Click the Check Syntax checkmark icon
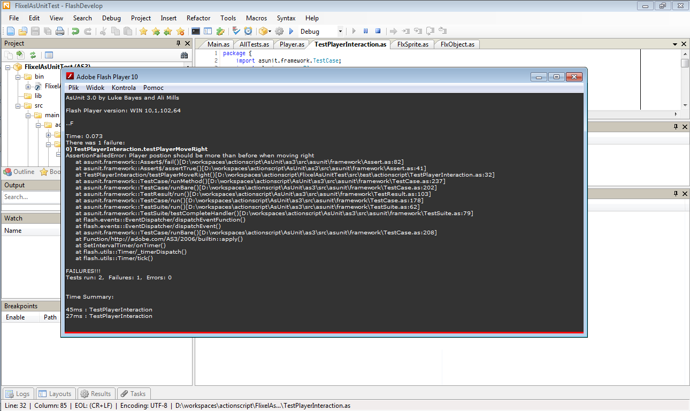This screenshot has height=411, width=690. click(236, 32)
